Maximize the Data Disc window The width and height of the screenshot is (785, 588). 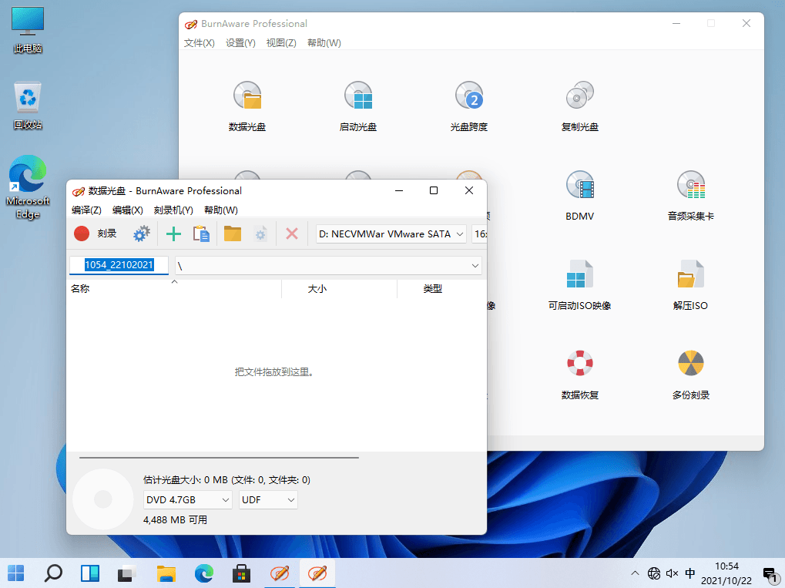click(434, 190)
